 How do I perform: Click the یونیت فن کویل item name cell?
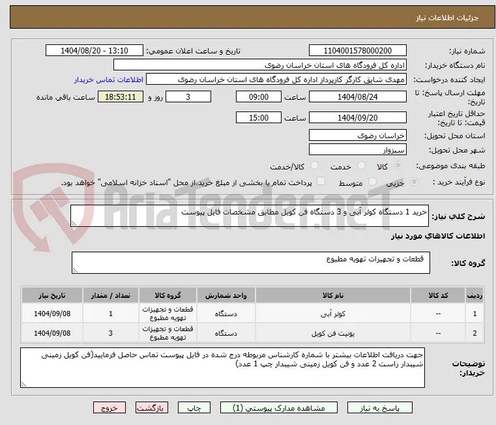[x=333, y=333]
